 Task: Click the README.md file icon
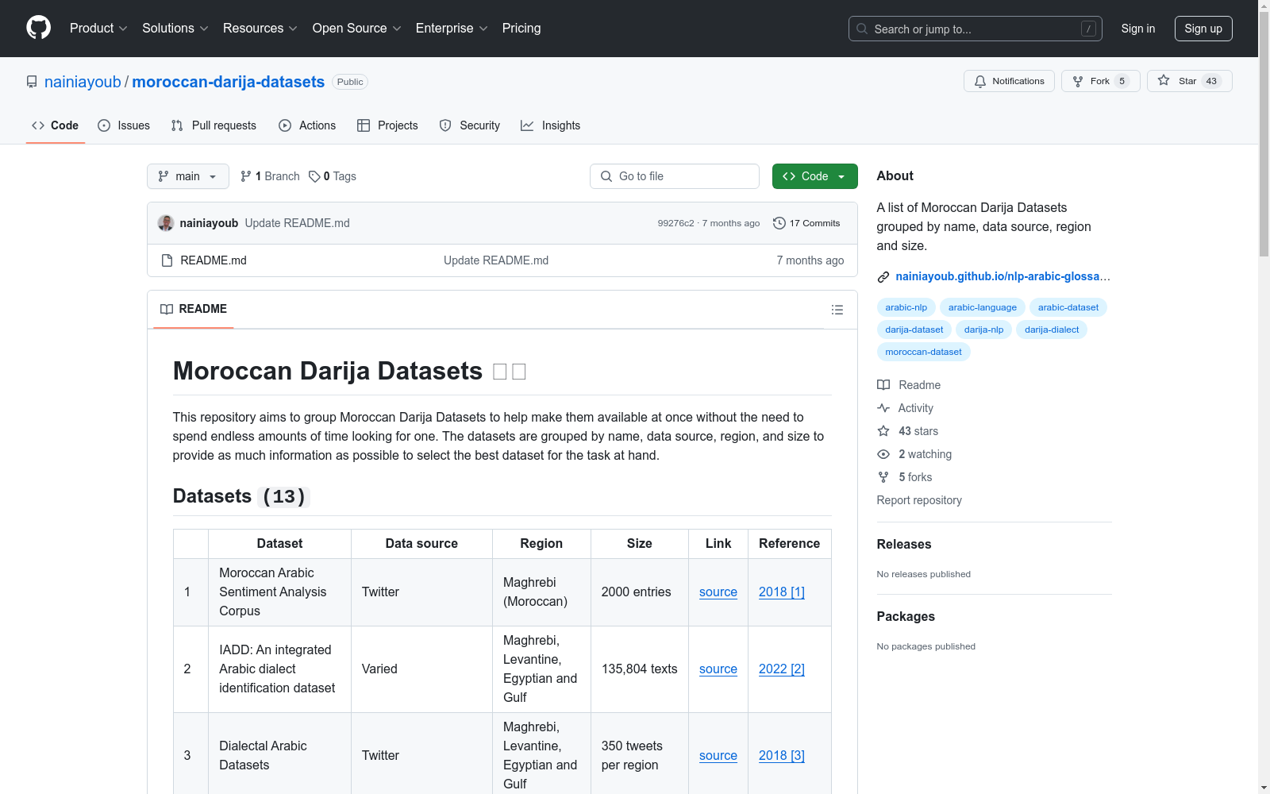(167, 260)
